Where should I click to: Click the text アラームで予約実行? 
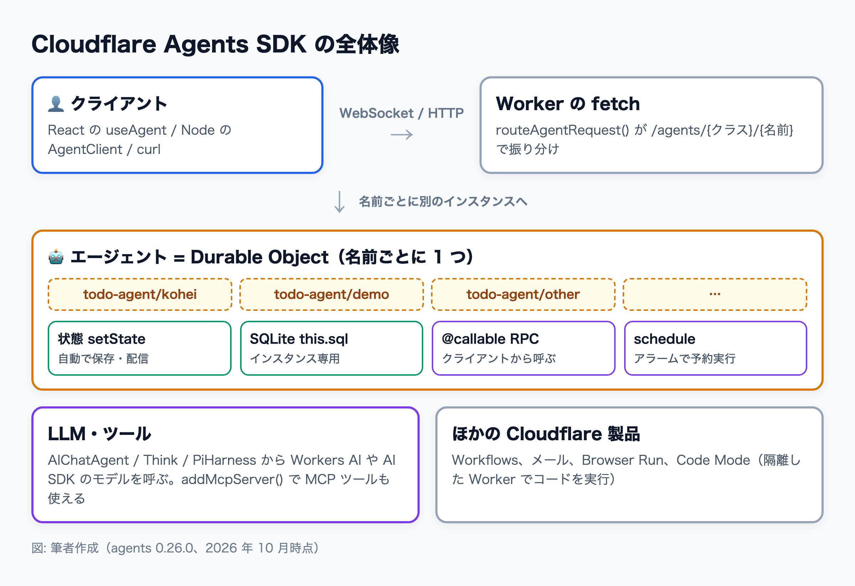tap(684, 359)
